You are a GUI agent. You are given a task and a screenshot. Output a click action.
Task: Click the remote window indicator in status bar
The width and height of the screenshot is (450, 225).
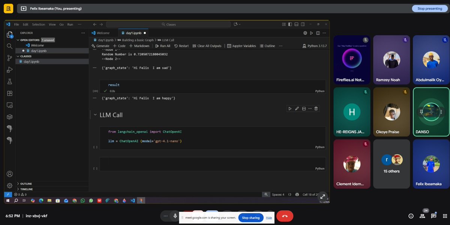click(x=8, y=195)
